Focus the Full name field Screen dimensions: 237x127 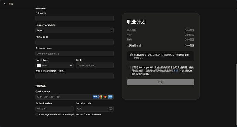tap(75, 19)
